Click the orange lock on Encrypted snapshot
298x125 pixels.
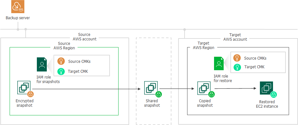click(30, 94)
